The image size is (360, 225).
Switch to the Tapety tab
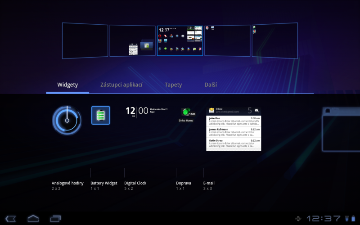173,85
